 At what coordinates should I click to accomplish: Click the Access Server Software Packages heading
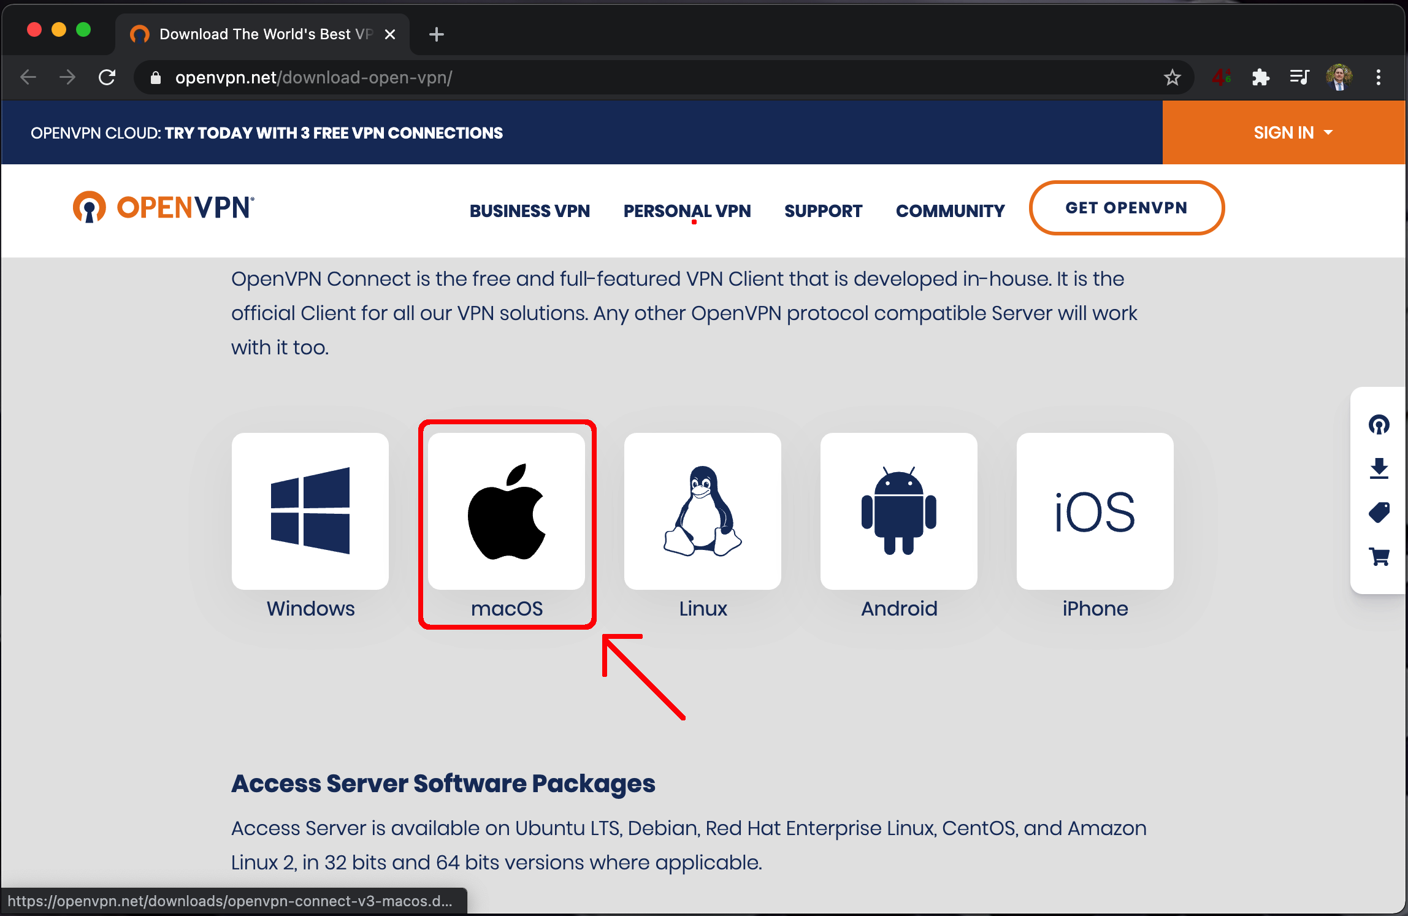coord(443,784)
